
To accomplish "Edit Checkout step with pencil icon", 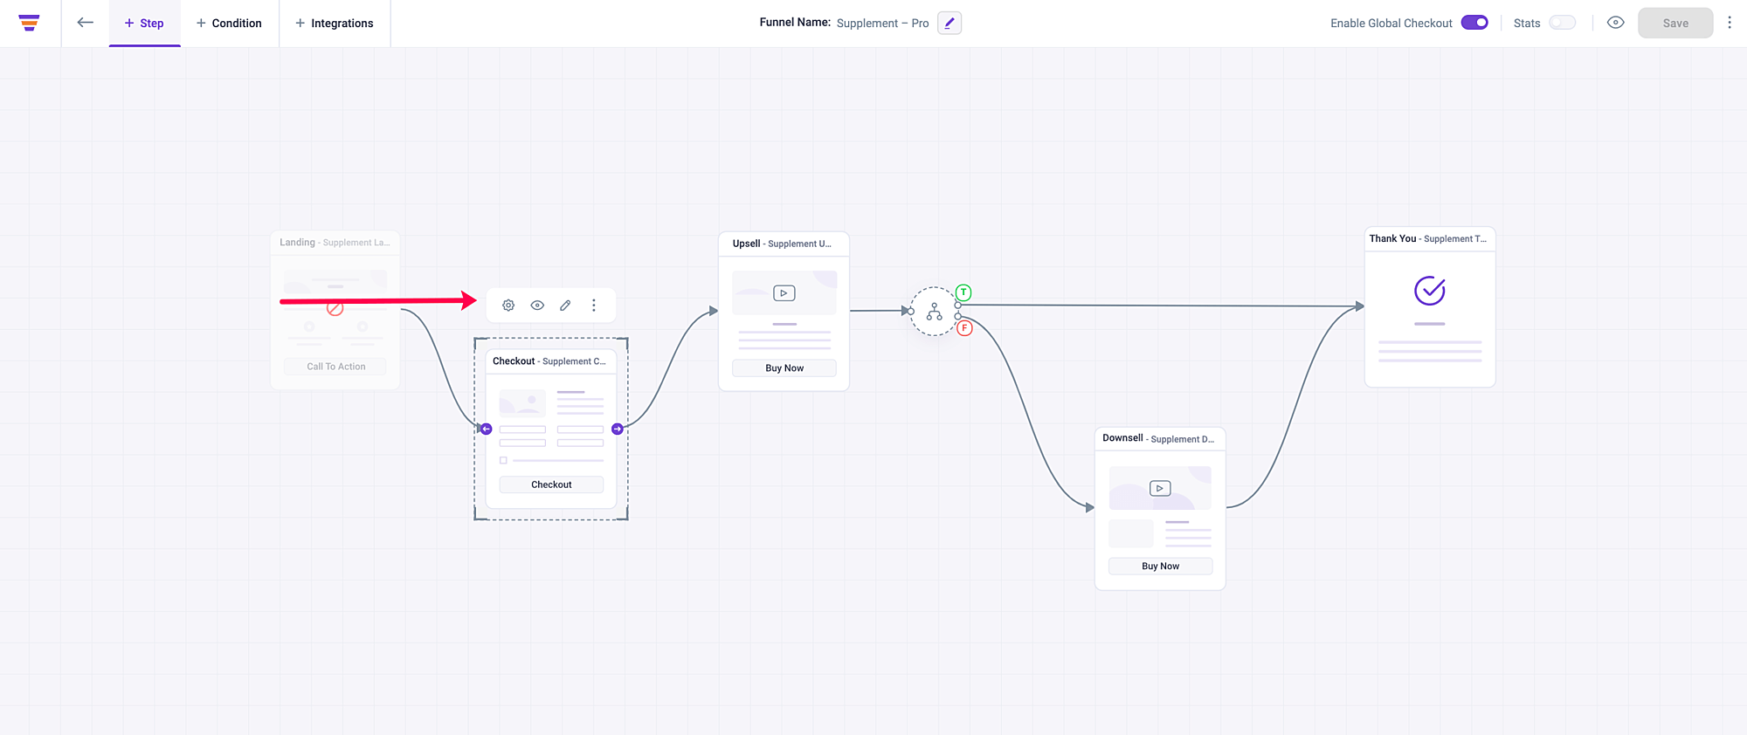I will (565, 306).
